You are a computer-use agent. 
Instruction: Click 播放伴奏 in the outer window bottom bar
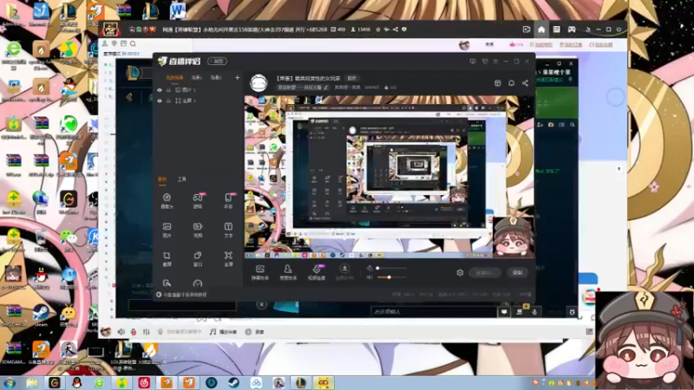[224, 332]
